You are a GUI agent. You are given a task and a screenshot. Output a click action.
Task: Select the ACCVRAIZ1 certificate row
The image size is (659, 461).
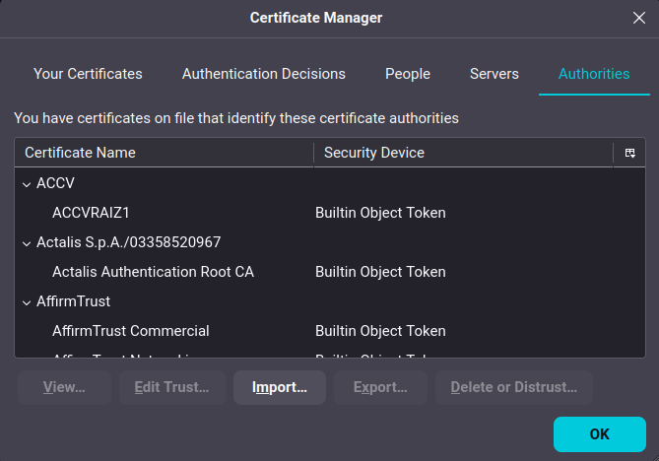90,213
